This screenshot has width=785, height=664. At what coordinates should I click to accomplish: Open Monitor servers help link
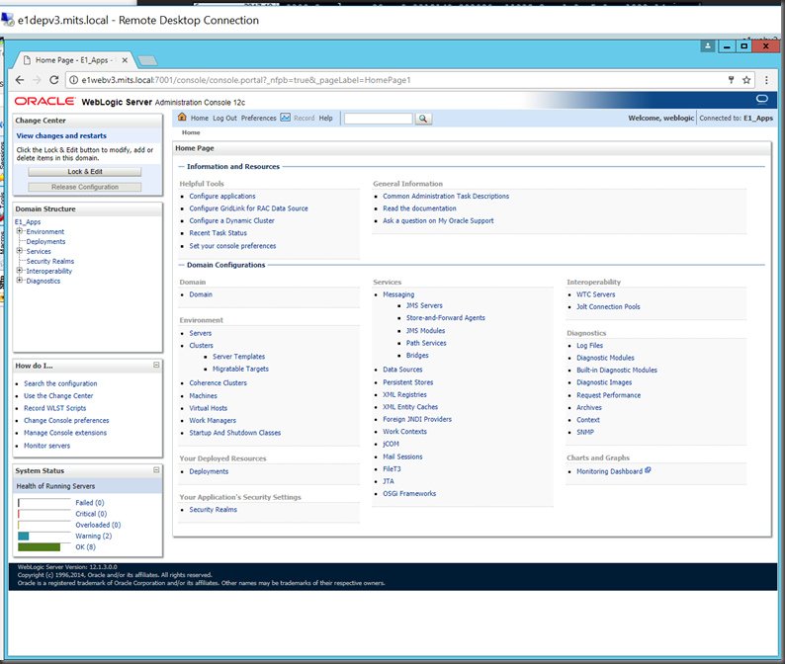tap(47, 446)
